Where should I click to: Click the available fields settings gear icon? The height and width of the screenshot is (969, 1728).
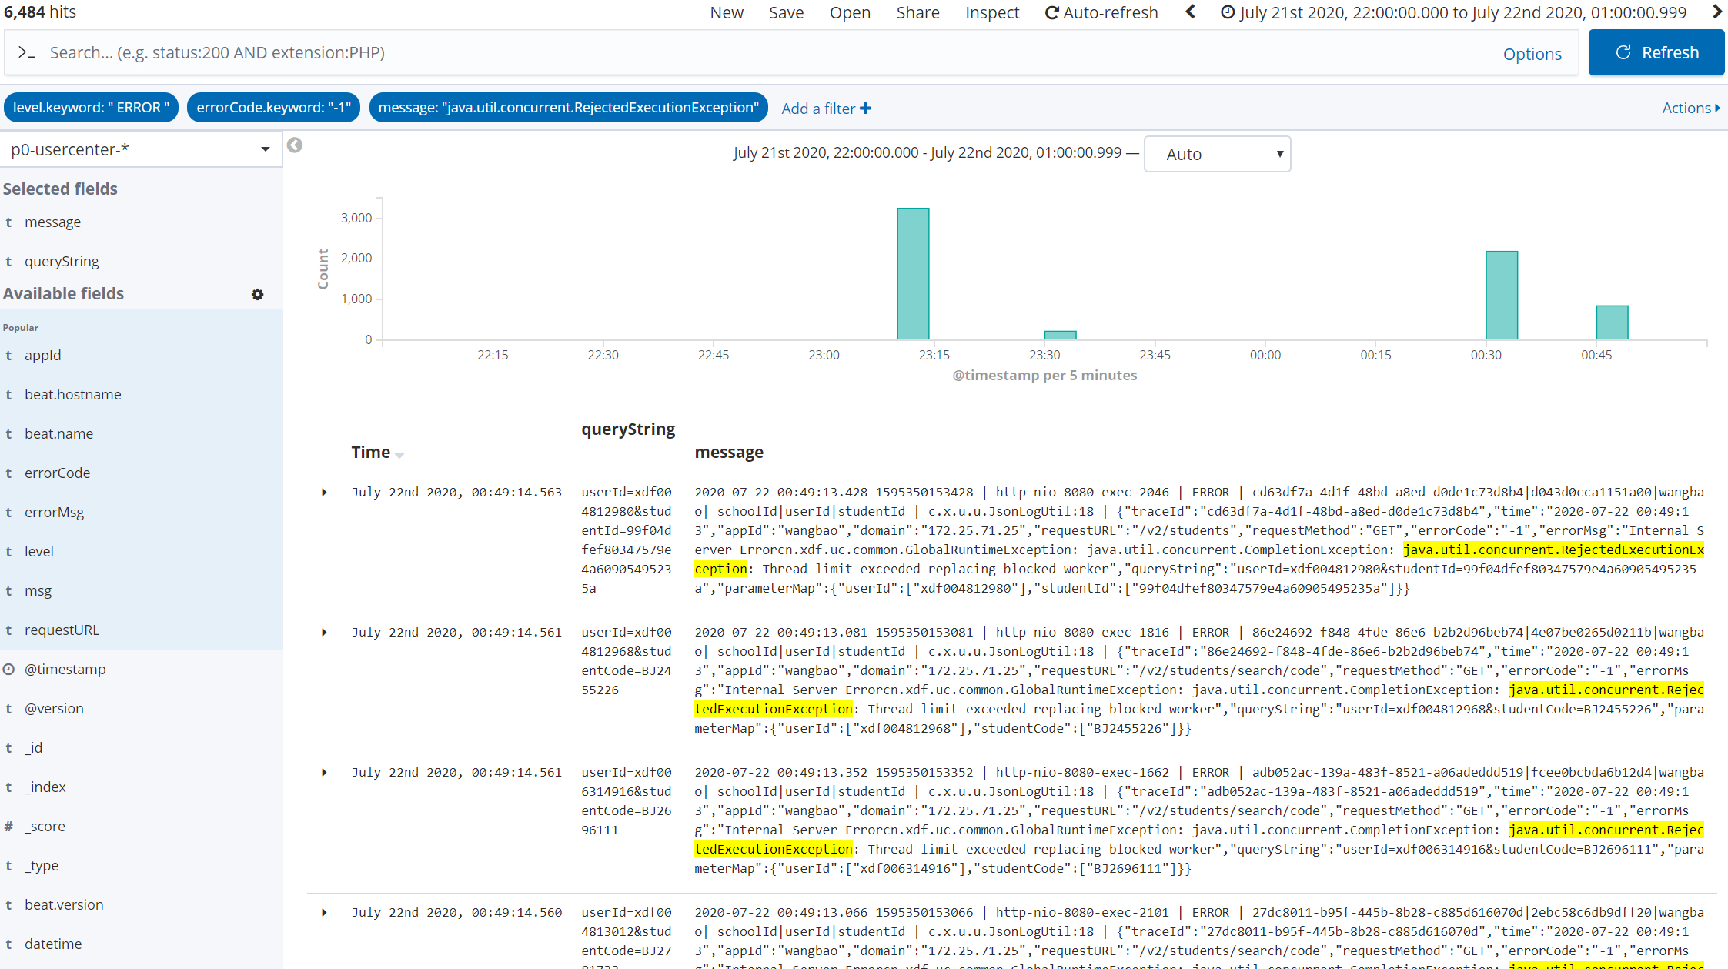(x=258, y=294)
